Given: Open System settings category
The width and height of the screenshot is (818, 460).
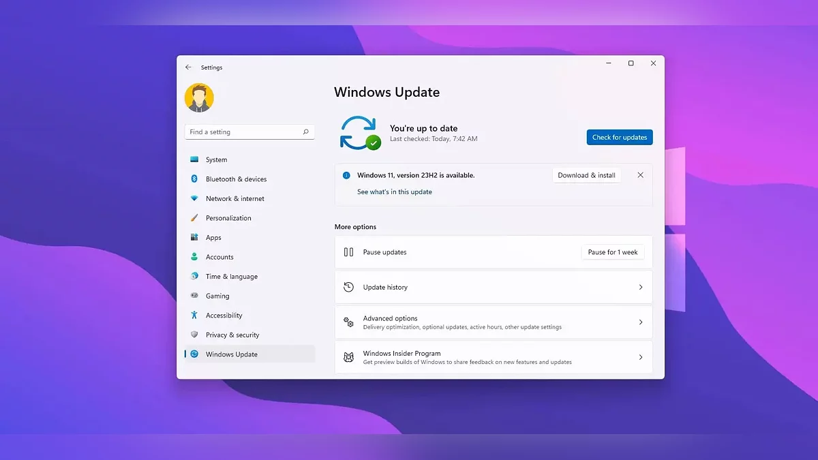Looking at the screenshot, I should 249,159.
